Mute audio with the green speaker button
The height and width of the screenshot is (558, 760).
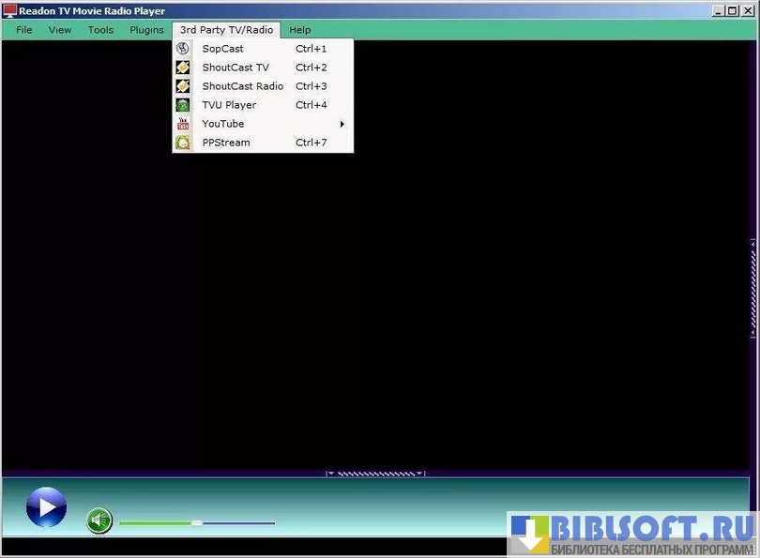click(x=99, y=520)
